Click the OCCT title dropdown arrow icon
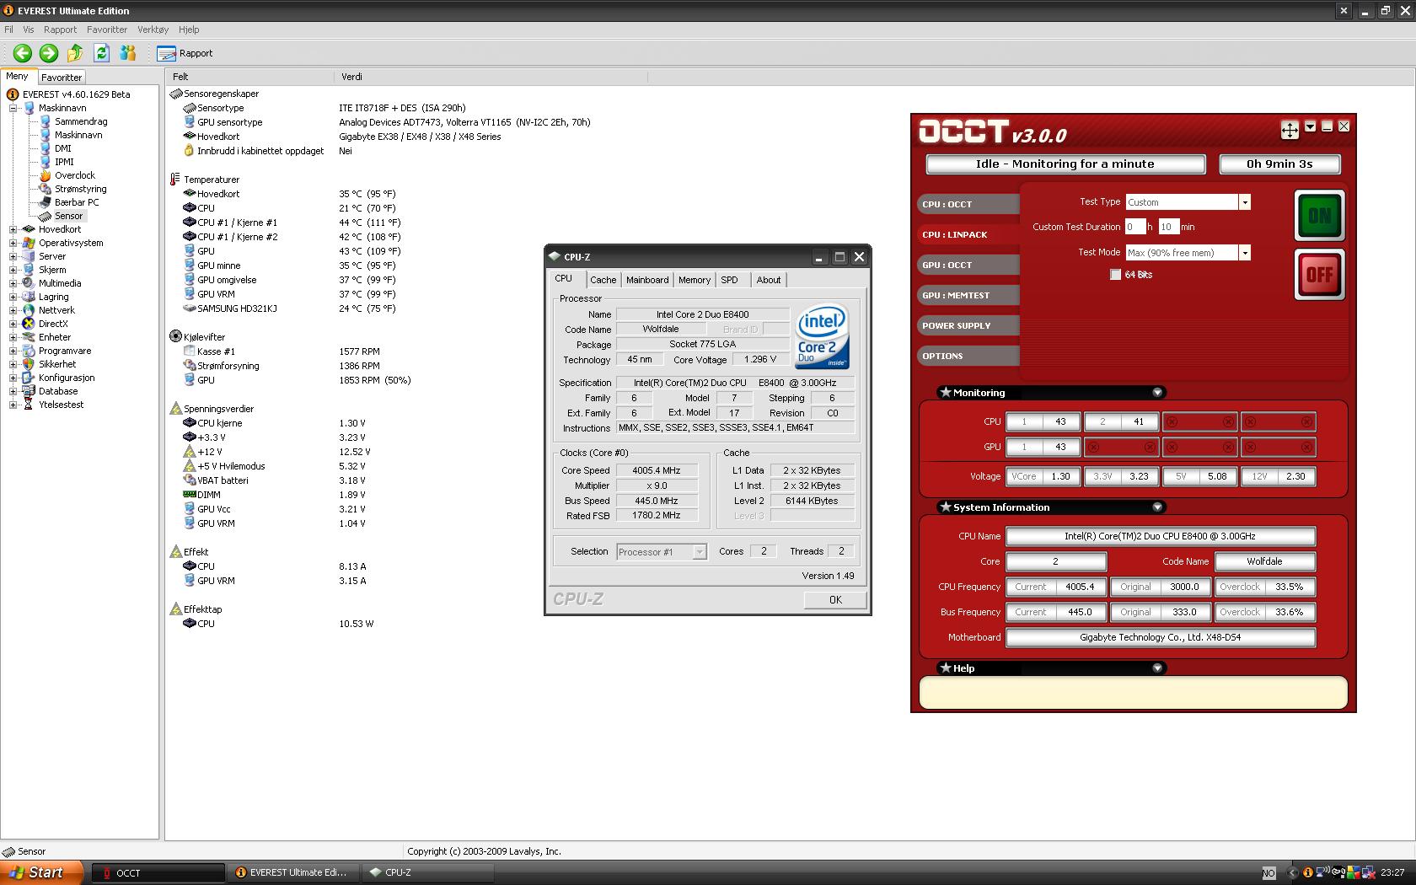The height and width of the screenshot is (885, 1416). (x=1310, y=126)
